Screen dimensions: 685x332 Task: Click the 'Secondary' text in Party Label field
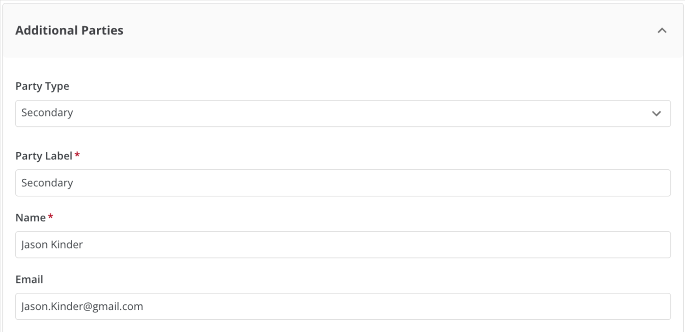click(x=47, y=183)
